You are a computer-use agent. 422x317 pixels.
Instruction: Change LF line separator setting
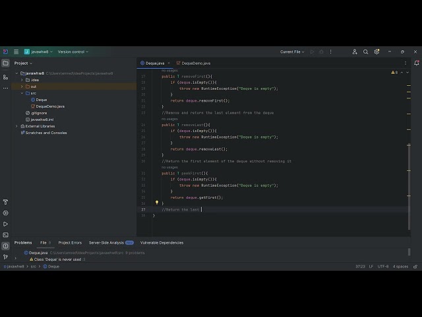coord(371,267)
